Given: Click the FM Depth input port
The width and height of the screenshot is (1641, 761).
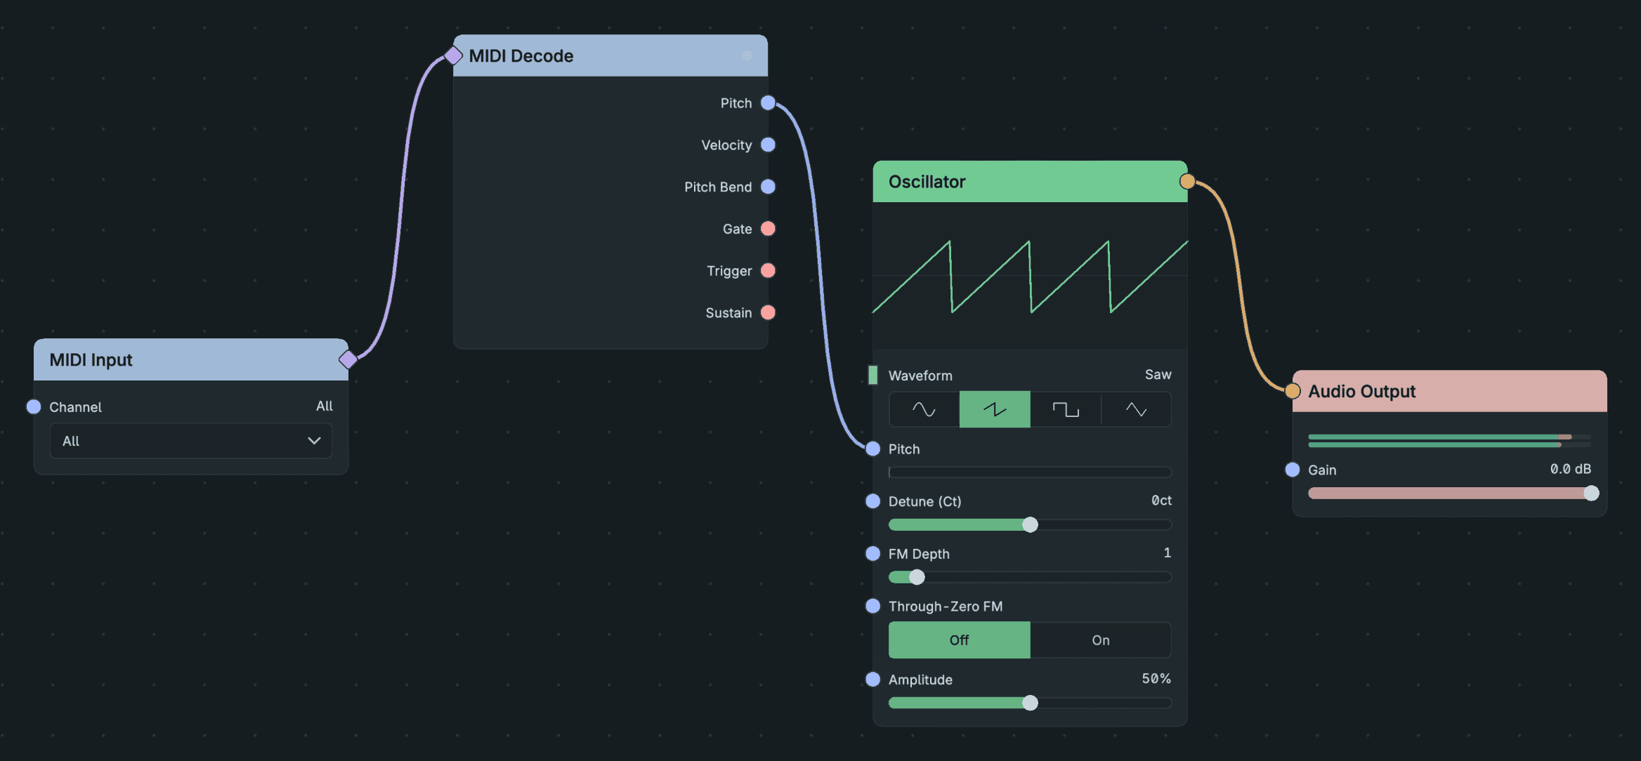Looking at the screenshot, I should click(x=872, y=553).
